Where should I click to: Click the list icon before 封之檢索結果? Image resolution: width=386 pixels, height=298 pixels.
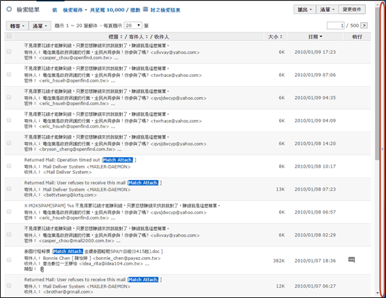point(146,9)
